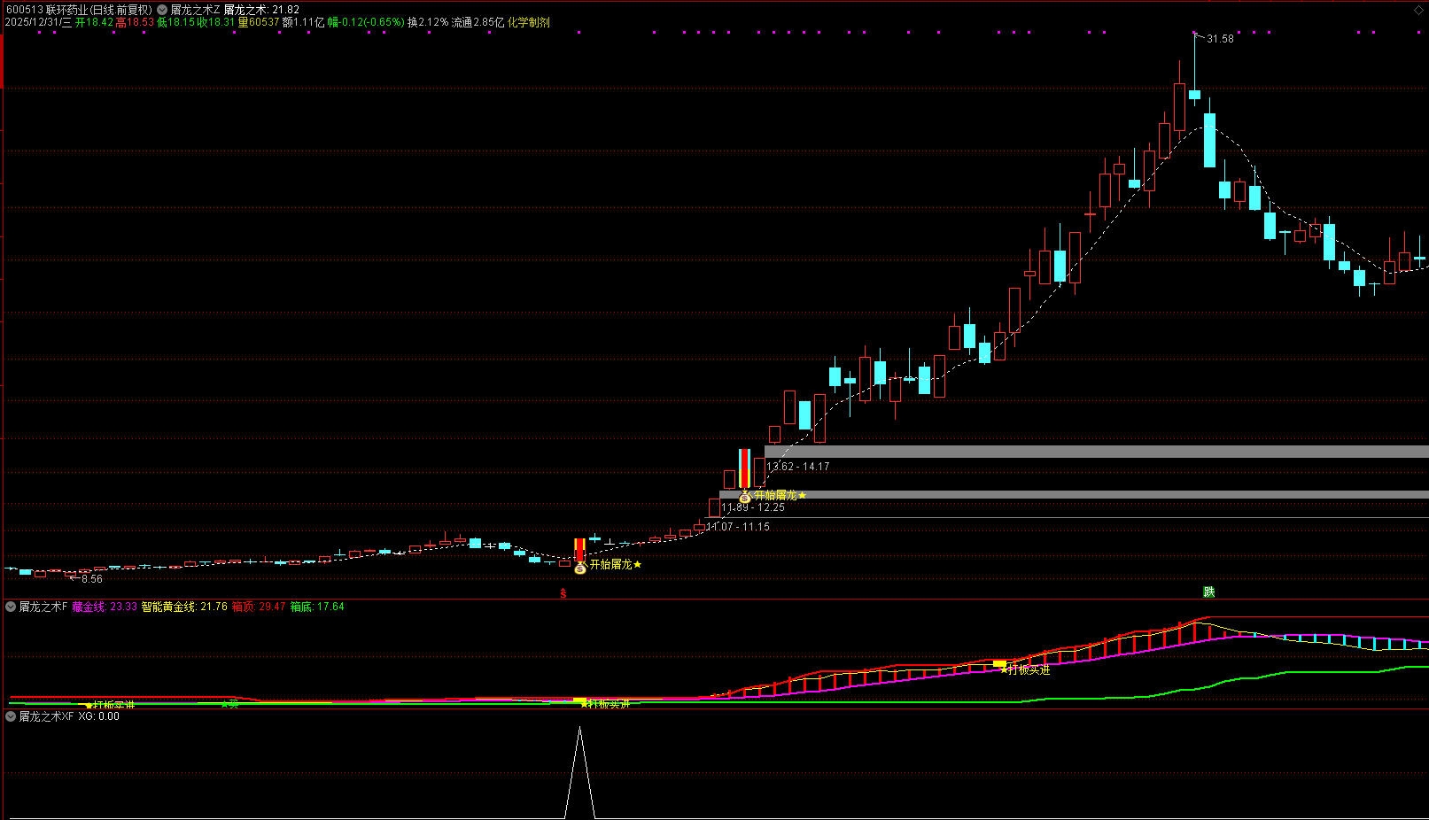Click the money bag icon near the 11.89 - 12.25 label
Viewport: 1429px width, 820px height.
745,498
